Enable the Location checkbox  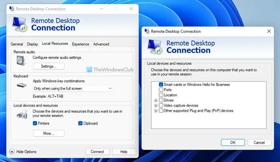click(x=161, y=95)
